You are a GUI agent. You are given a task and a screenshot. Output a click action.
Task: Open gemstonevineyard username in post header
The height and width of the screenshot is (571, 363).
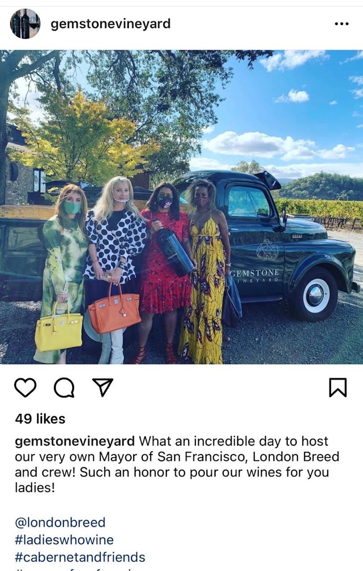[111, 23]
